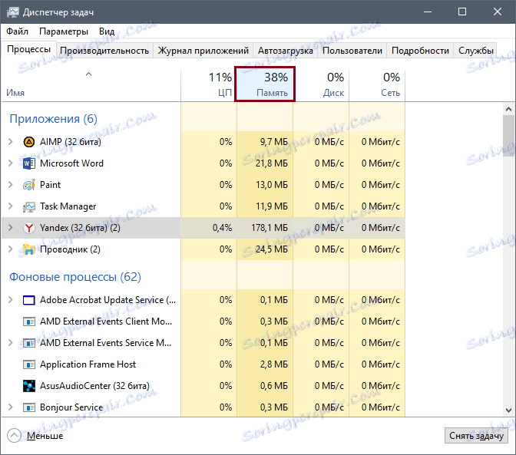This screenshot has height=455, width=516.
Task: Click the Меньше collapse arrow icon
Action: 14,436
